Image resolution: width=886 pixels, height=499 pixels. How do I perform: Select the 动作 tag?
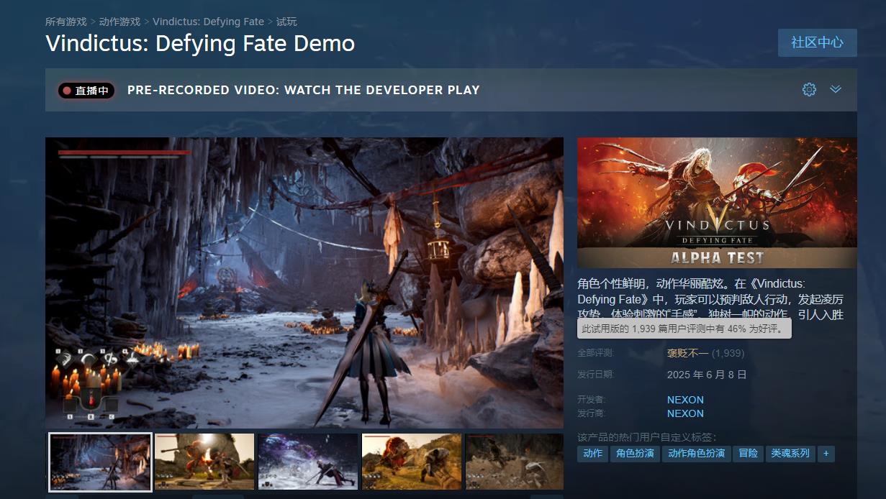(592, 454)
